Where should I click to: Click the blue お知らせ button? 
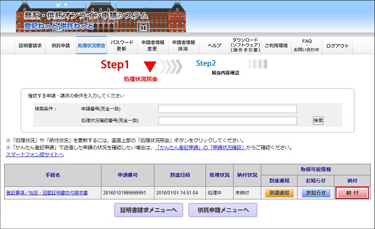[316, 193]
